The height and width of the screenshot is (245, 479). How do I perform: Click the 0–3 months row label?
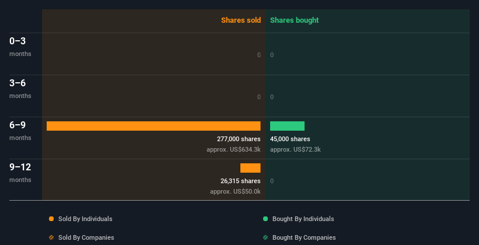pos(20,47)
